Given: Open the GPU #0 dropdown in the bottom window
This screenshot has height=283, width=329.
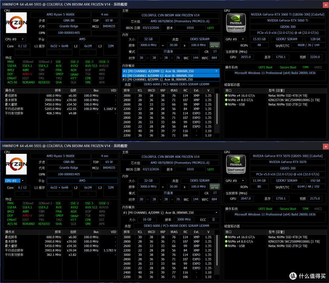Looking at the screenshot, I should coord(243,181).
